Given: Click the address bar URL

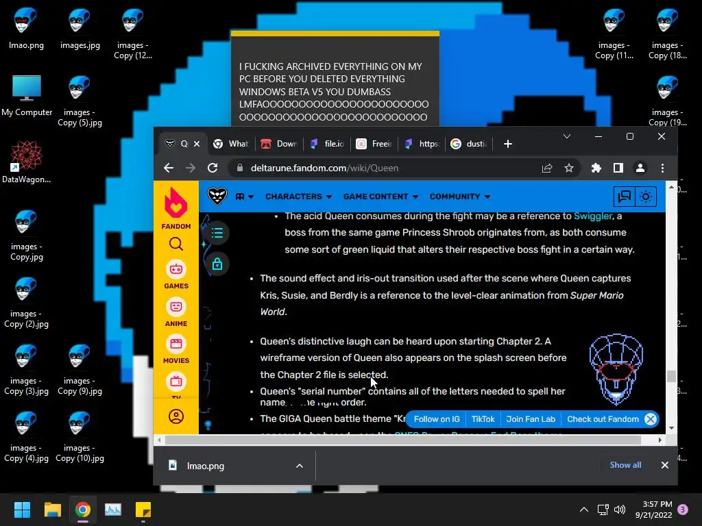Looking at the screenshot, I should pyautogui.click(x=324, y=168).
